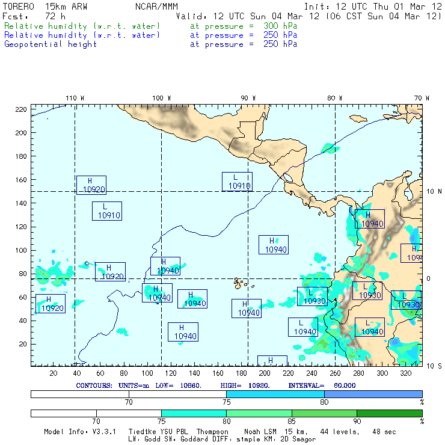The height and width of the screenshot is (445, 445).
Task: Click the x-axis grid label '320'
Action: 405,373
